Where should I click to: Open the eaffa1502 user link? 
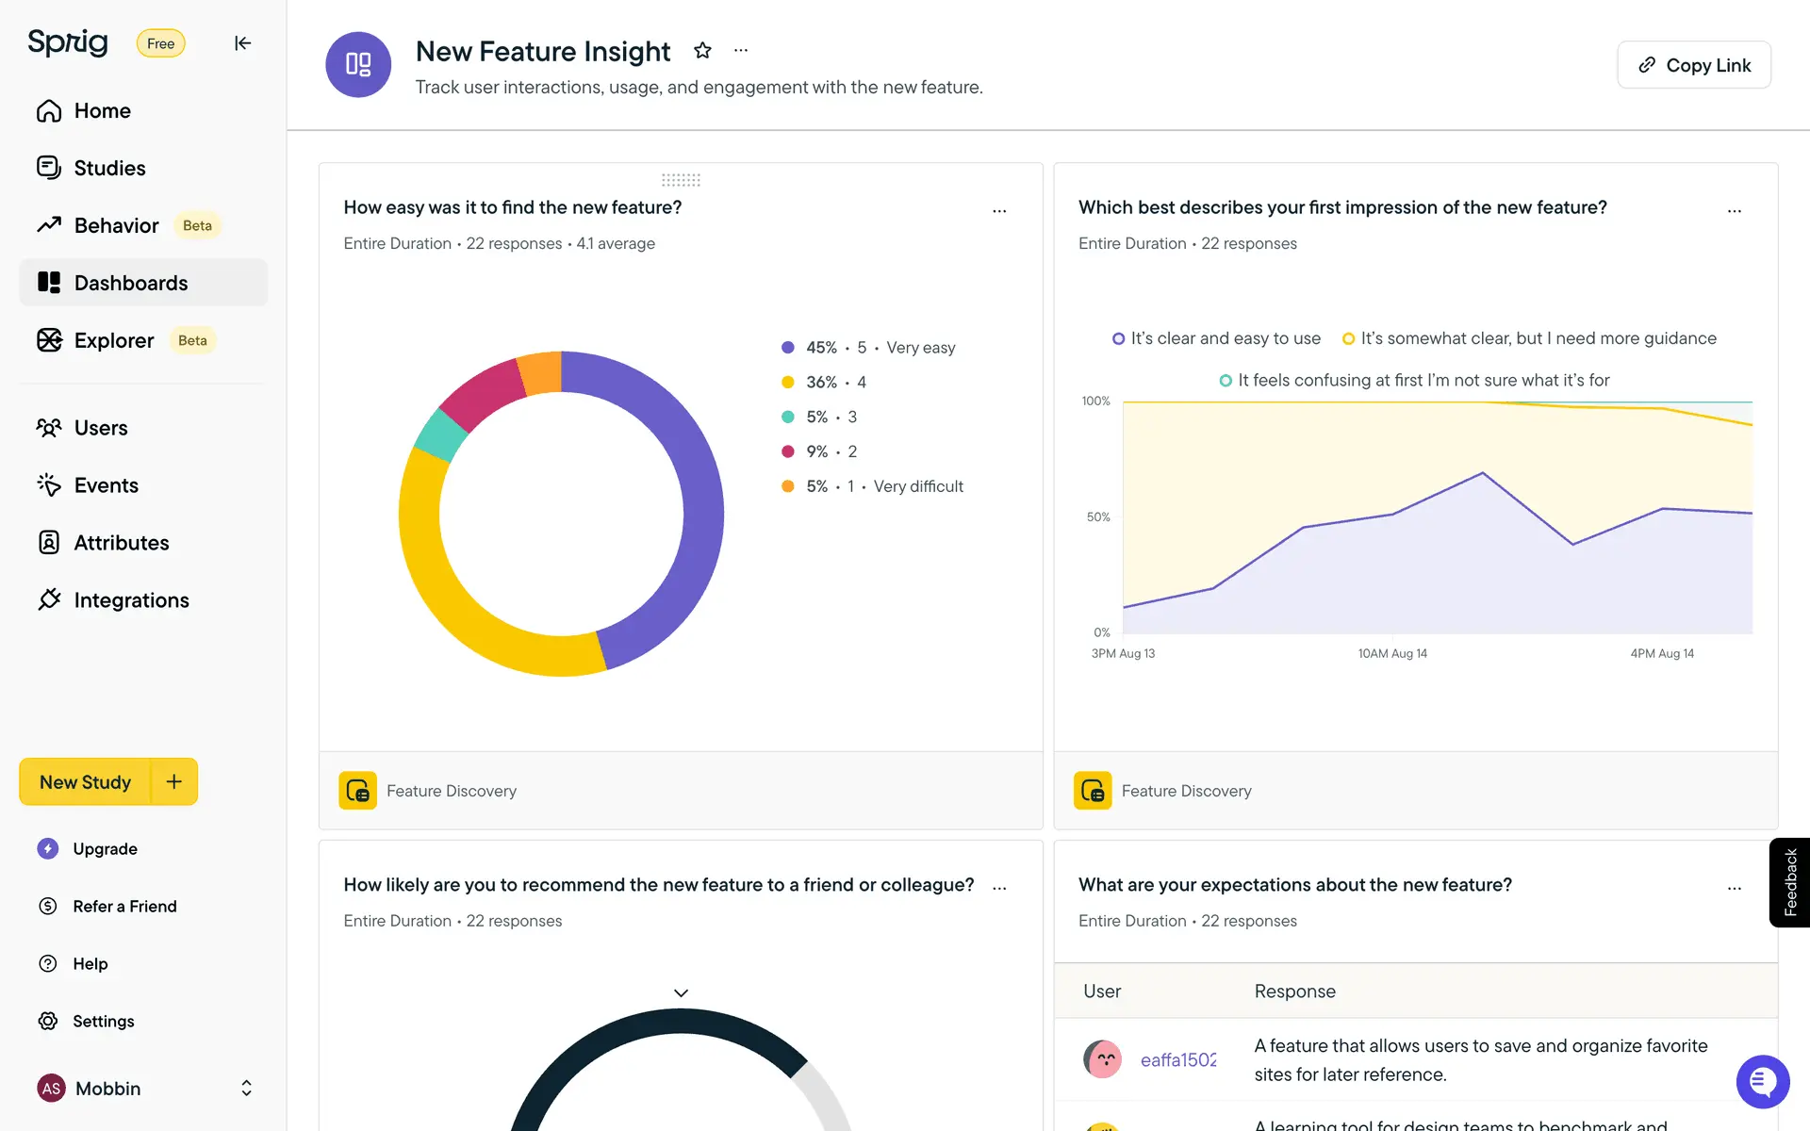(x=1177, y=1060)
